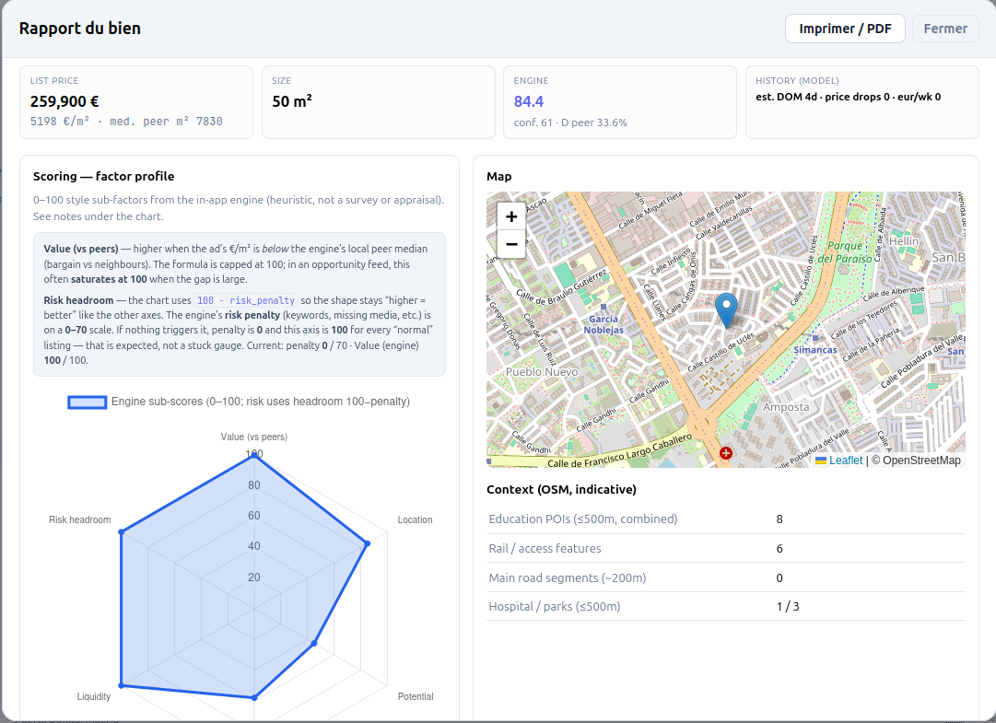996x723 pixels.
Task: Click the Location data point on radar
Action: 367,543
